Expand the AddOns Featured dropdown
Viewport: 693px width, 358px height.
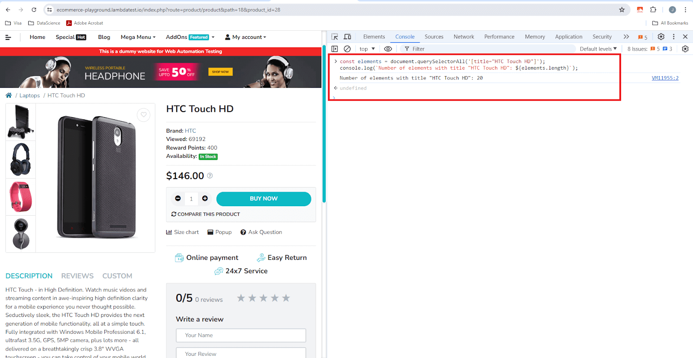click(190, 37)
